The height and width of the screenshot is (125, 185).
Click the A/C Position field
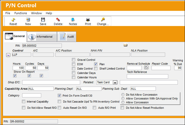point(72,55)
